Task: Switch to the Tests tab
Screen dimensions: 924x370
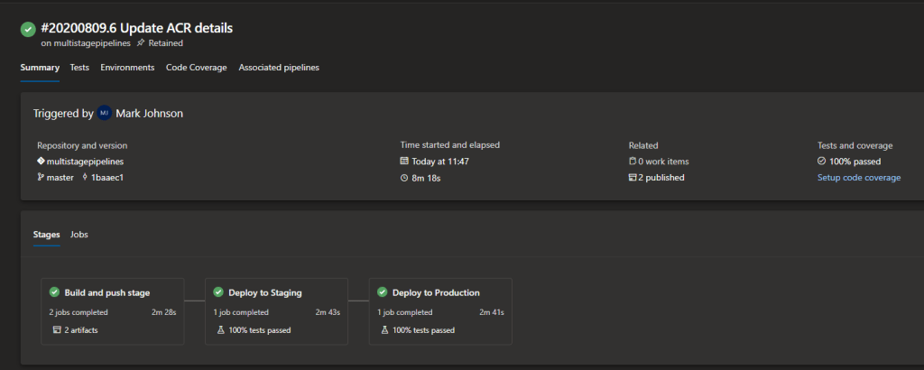Action: [79, 68]
